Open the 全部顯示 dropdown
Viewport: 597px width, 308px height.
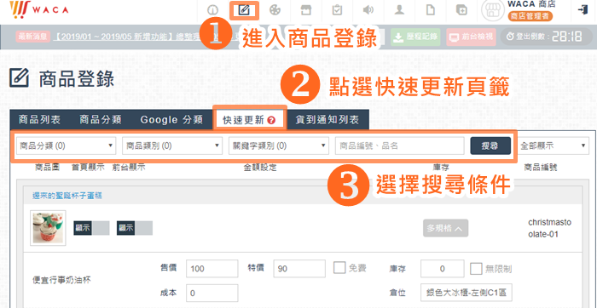tap(553, 145)
